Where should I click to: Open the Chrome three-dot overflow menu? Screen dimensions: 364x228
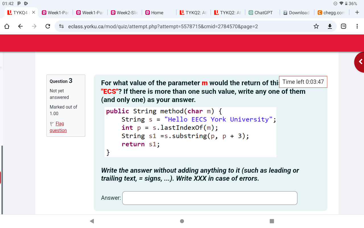coord(357,26)
